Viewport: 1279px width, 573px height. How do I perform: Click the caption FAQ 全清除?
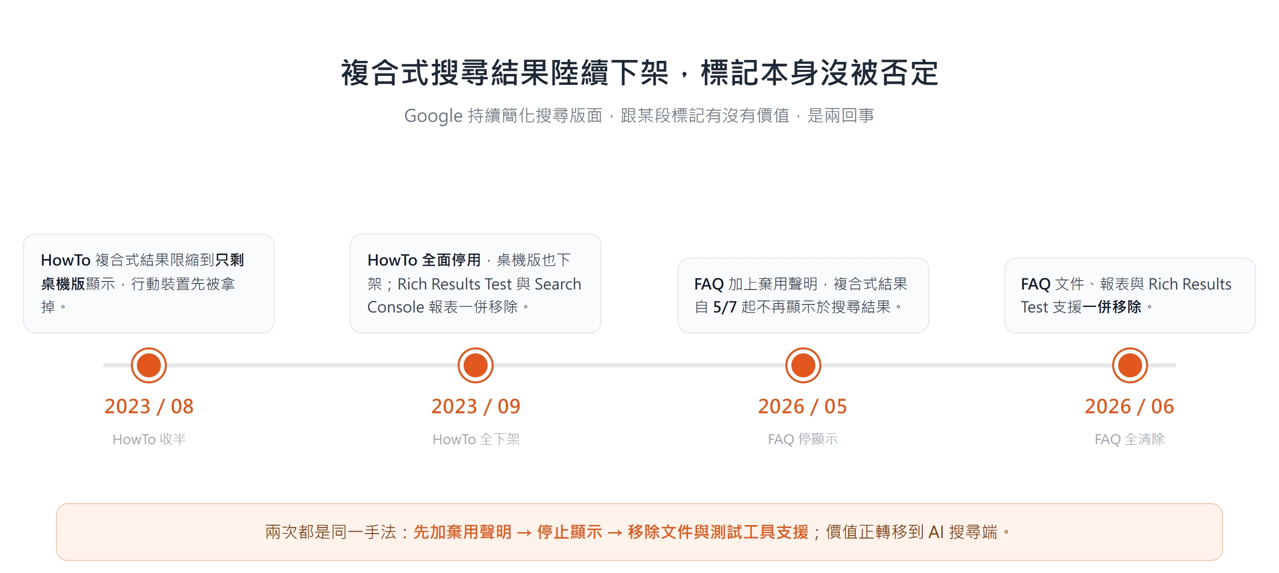pyautogui.click(x=1130, y=439)
